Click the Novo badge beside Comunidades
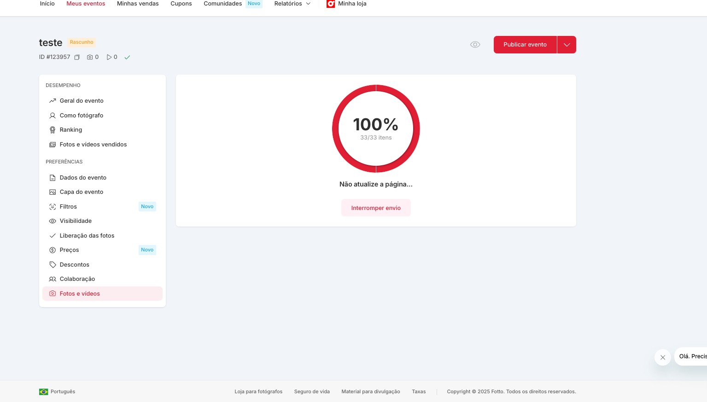This screenshot has width=707, height=402. click(254, 4)
